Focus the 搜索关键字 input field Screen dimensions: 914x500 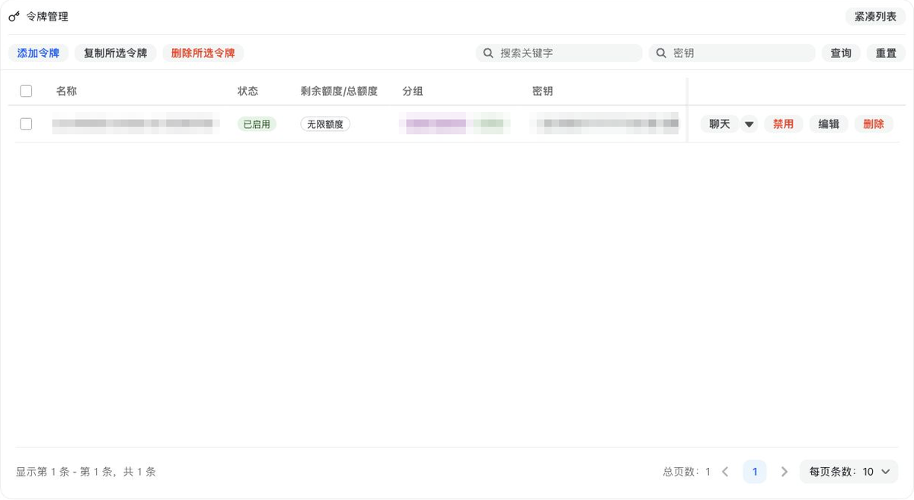(559, 53)
